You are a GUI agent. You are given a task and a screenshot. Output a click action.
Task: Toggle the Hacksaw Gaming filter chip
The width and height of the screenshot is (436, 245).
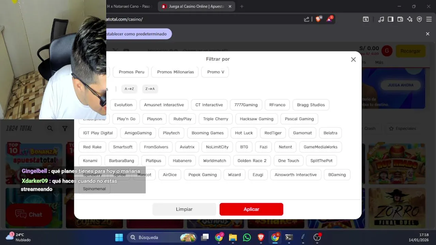[256, 119]
